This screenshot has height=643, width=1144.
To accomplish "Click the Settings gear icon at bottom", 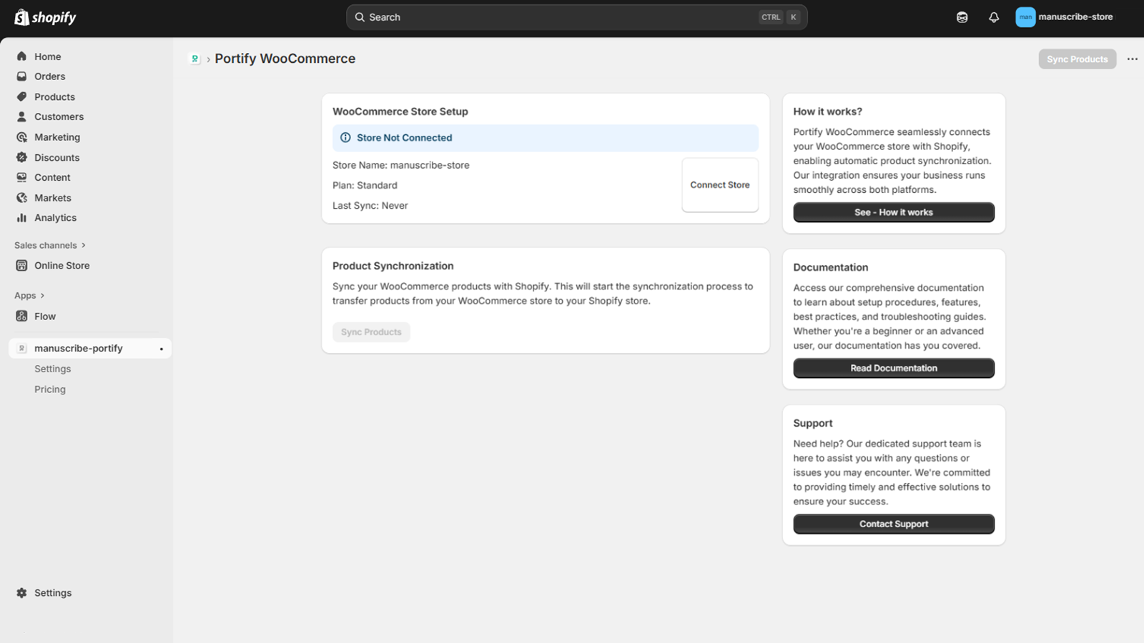I will pyautogui.click(x=21, y=593).
